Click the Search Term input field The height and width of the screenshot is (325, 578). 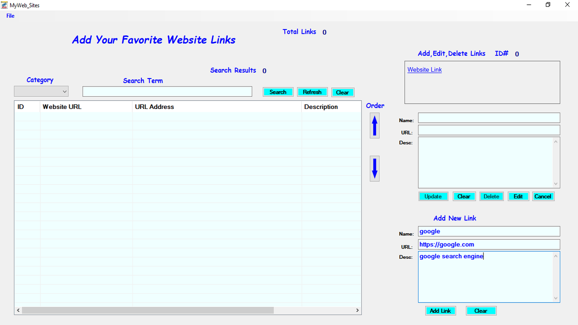[167, 91]
